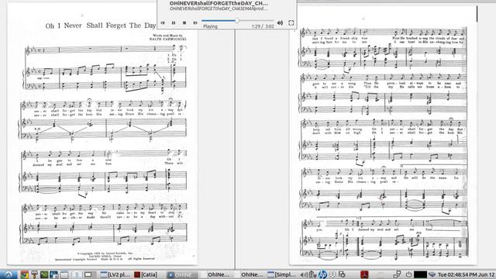Open the clipboard manager tray icon

click(x=342, y=274)
